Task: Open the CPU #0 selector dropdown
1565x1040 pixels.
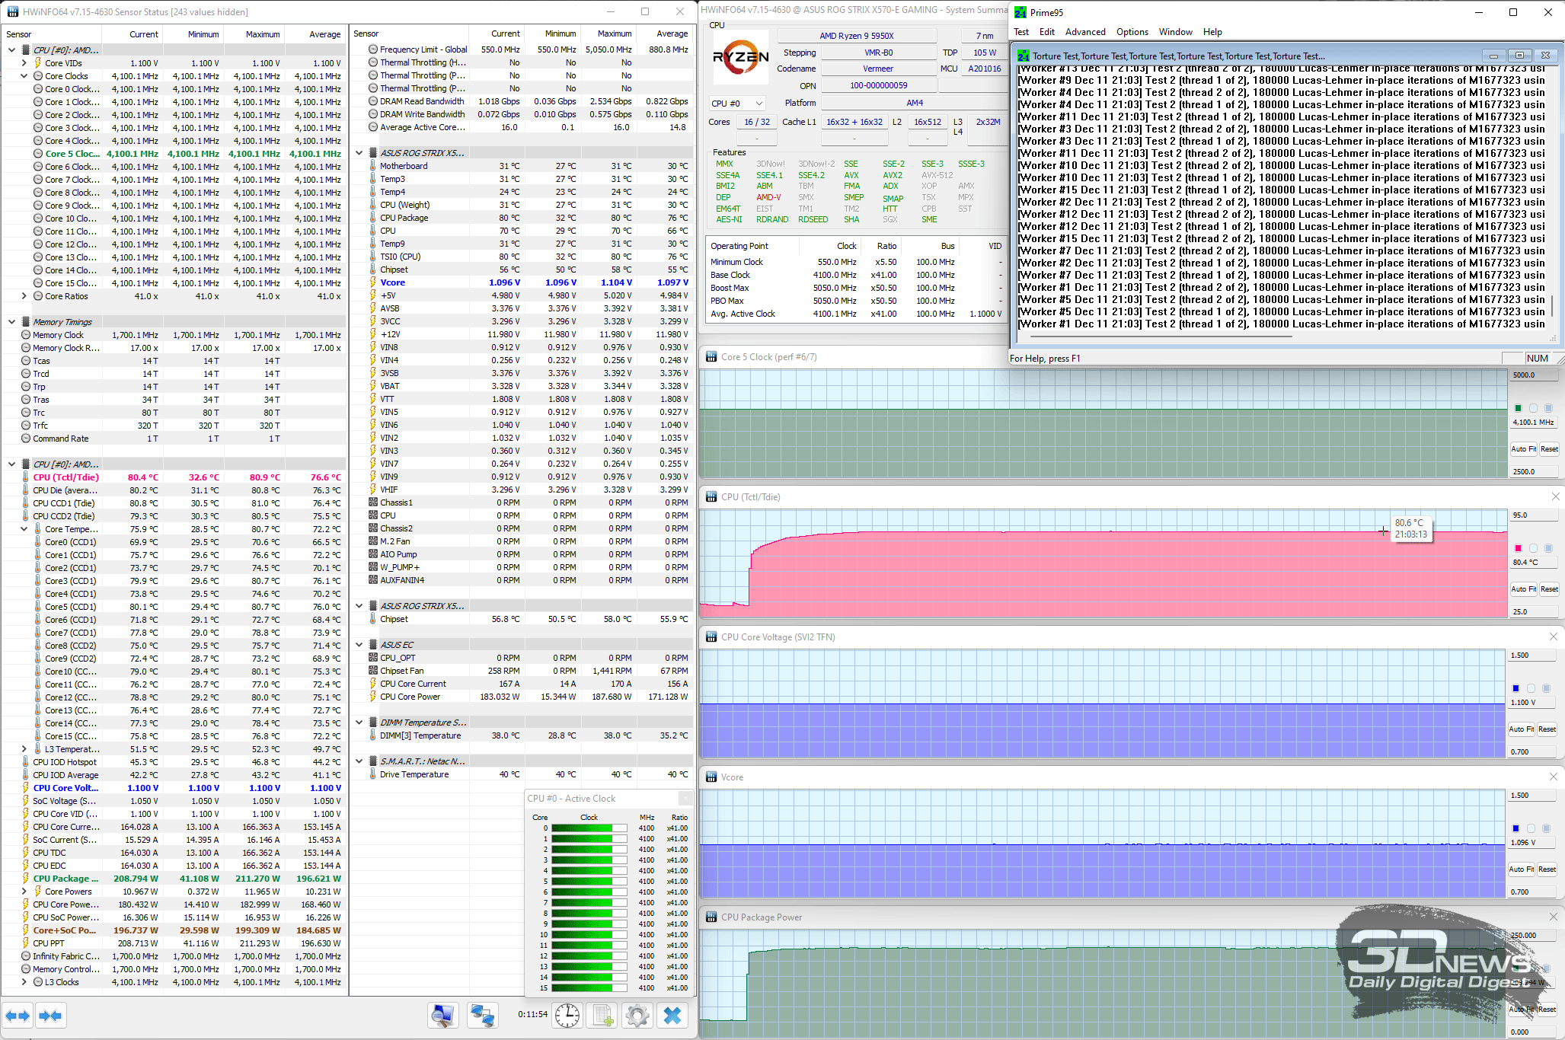Action: pyautogui.click(x=737, y=104)
